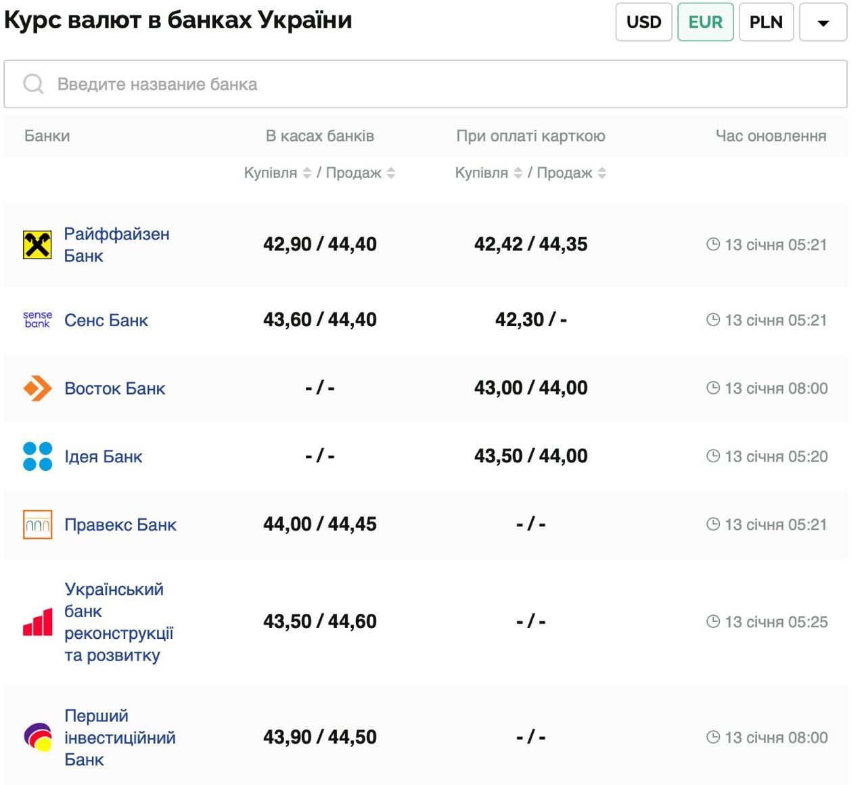Click the Ідея Банк blue dots logo
Viewport: 866px width, 785px height.
(37, 456)
